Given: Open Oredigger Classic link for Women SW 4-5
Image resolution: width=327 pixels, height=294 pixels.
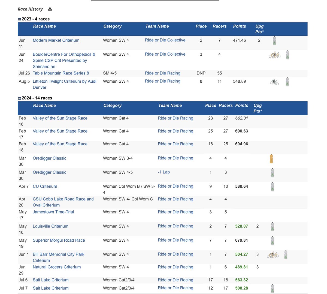Looking at the screenshot, I should click(x=49, y=172).
